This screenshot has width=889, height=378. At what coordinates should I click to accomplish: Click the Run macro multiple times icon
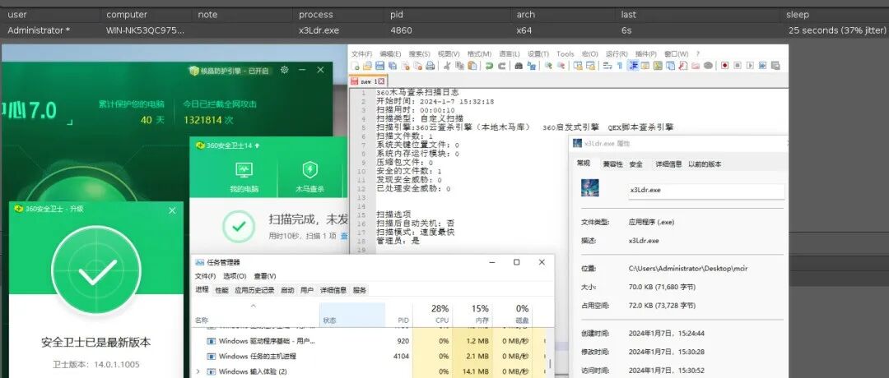point(762,66)
